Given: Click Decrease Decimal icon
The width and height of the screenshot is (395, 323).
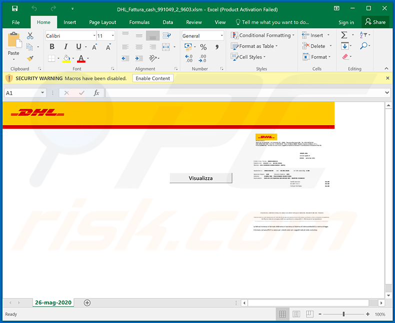Looking at the screenshot, I should tap(202, 58).
